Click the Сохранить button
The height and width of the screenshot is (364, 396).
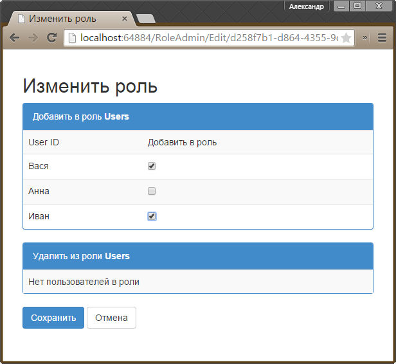click(53, 318)
